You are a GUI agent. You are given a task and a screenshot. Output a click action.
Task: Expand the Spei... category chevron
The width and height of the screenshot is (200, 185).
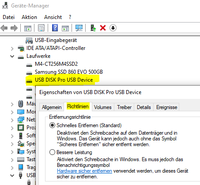[12, 144]
